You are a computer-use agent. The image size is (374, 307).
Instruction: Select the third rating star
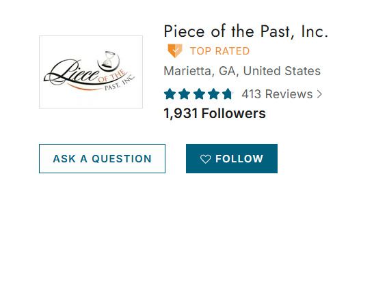199,93
